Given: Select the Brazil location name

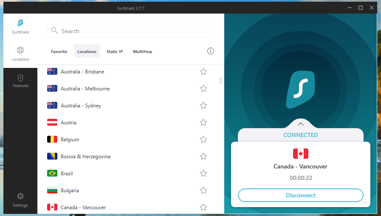Looking at the screenshot, I should click(x=67, y=174).
